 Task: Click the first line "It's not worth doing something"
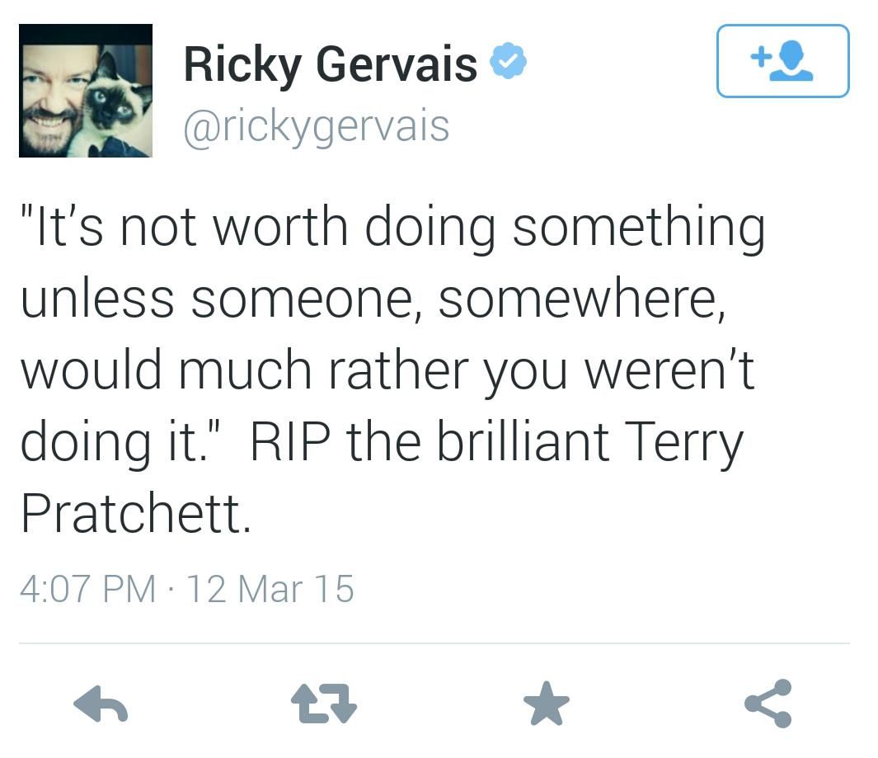392,228
